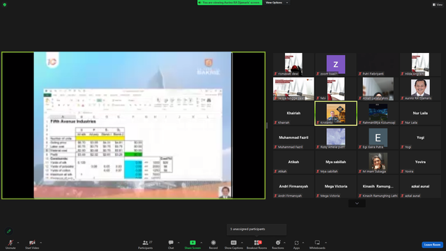Unmute the microphone
446x251 pixels.
click(10, 244)
